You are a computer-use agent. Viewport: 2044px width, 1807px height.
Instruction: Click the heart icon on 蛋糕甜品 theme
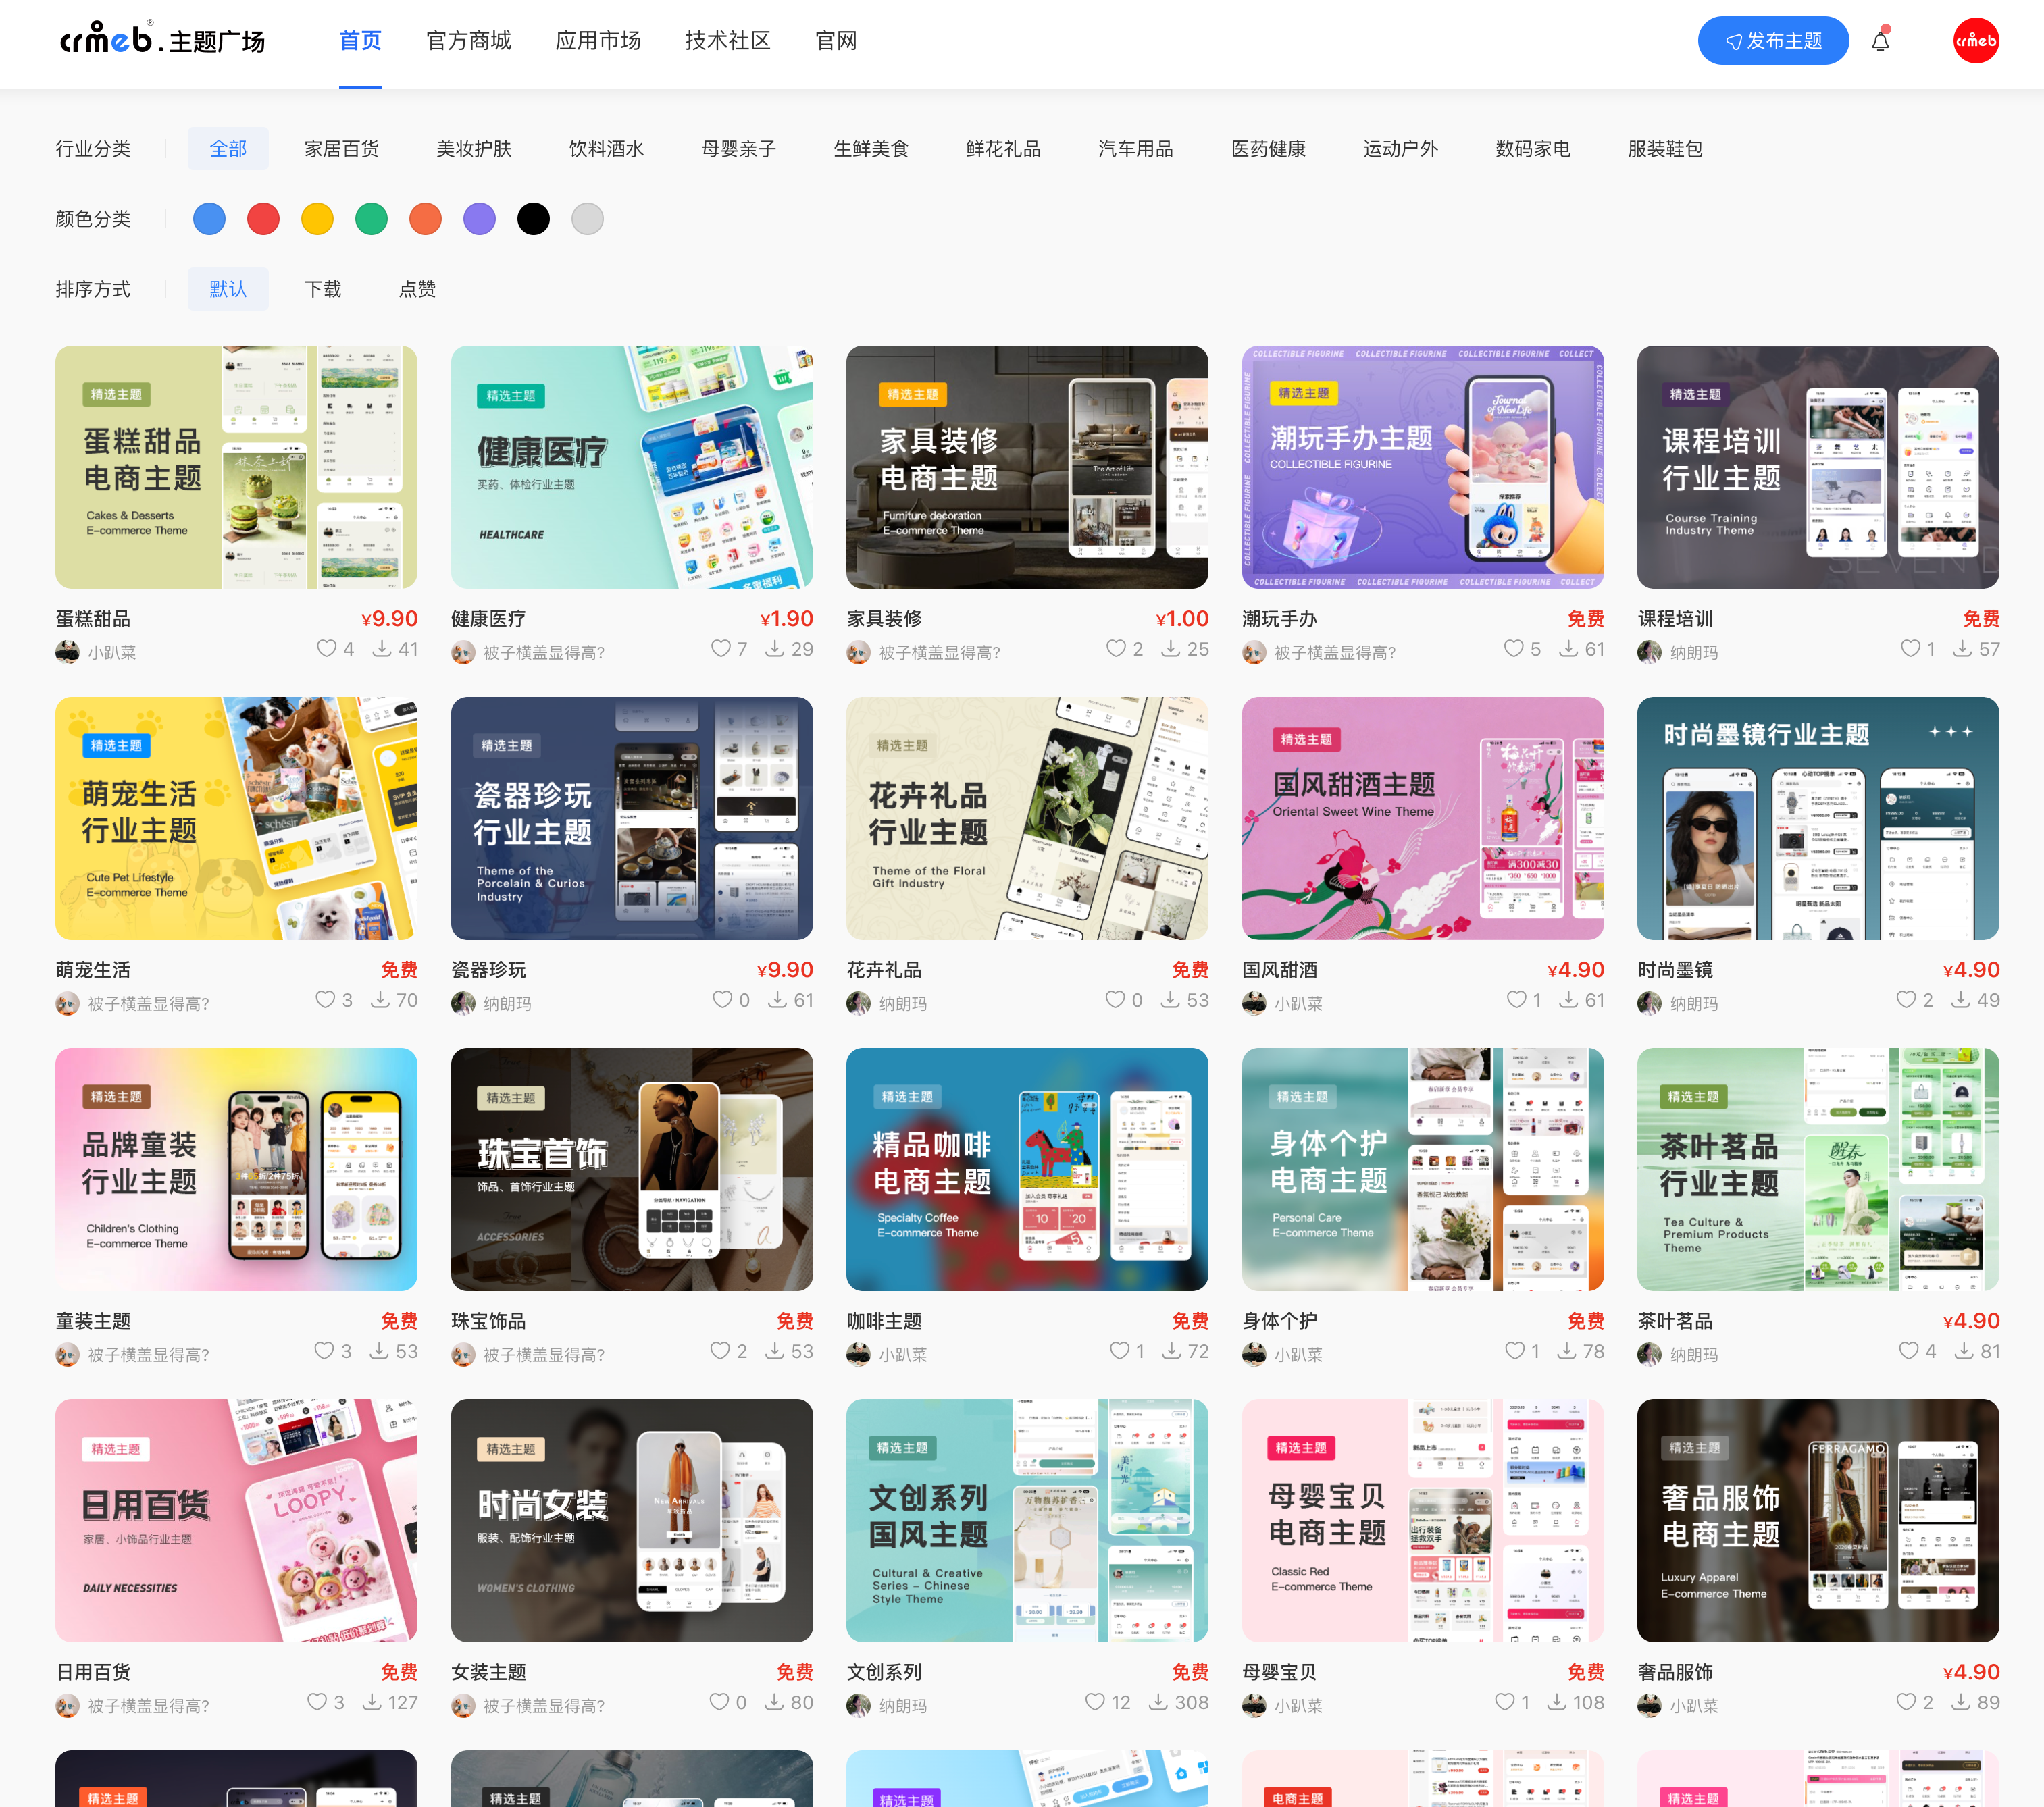(x=326, y=649)
